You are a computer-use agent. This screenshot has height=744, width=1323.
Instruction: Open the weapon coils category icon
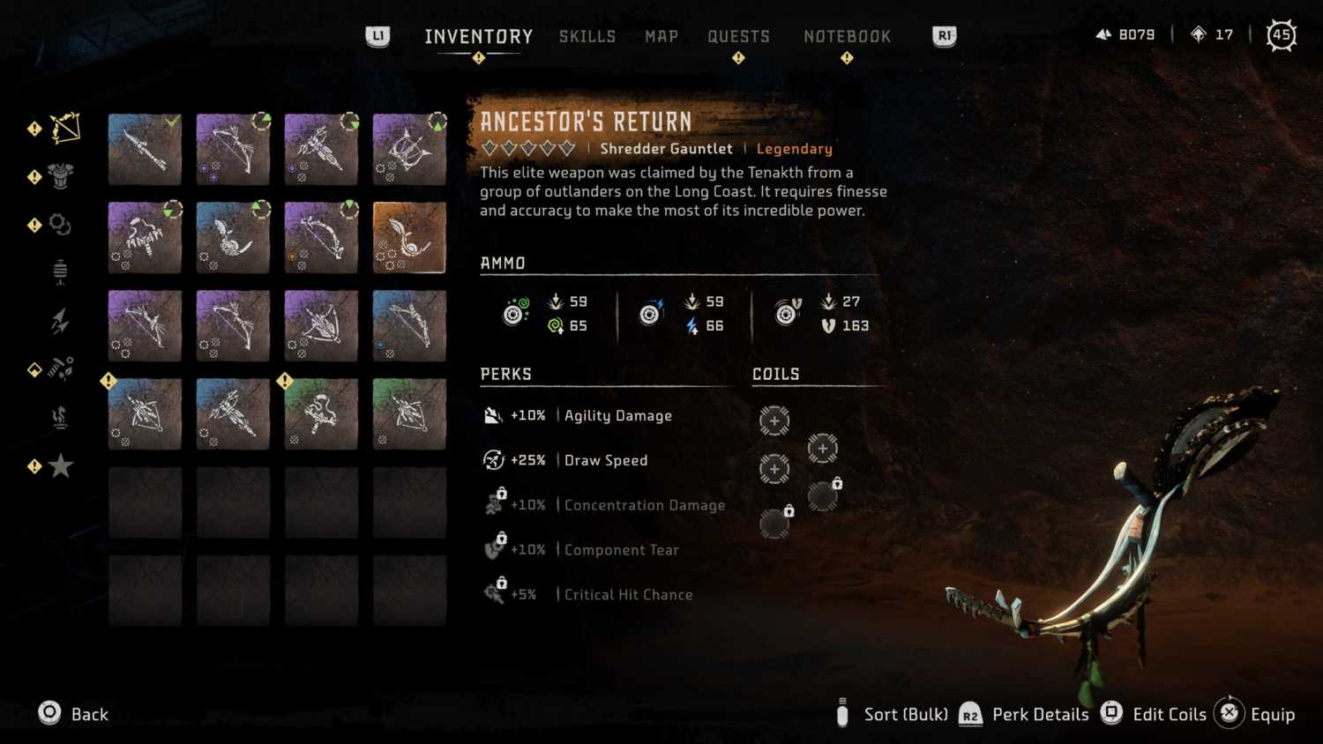pos(60,225)
